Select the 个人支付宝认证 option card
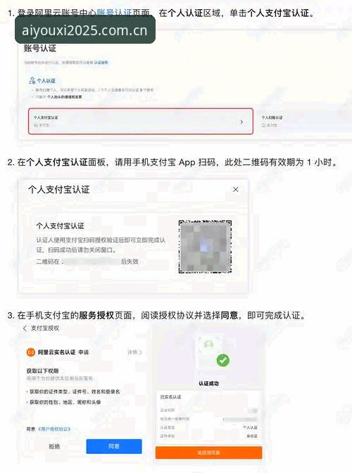This screenshot has width=352, height=473. click(140, 121)
